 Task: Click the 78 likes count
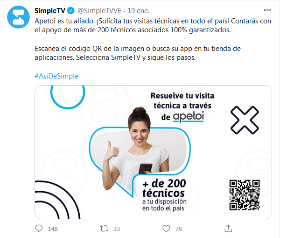178,229
